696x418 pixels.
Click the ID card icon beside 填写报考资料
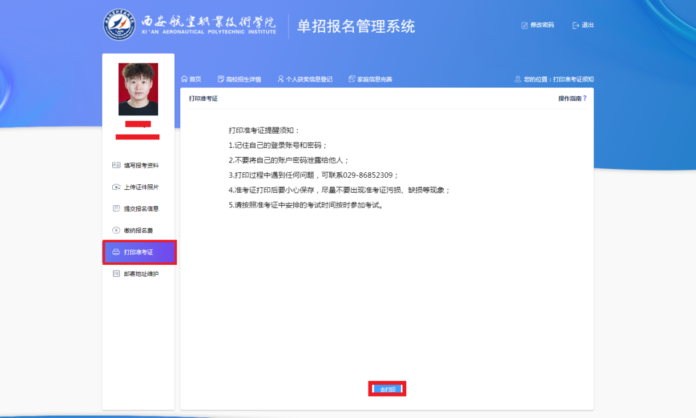coord(116,165)
